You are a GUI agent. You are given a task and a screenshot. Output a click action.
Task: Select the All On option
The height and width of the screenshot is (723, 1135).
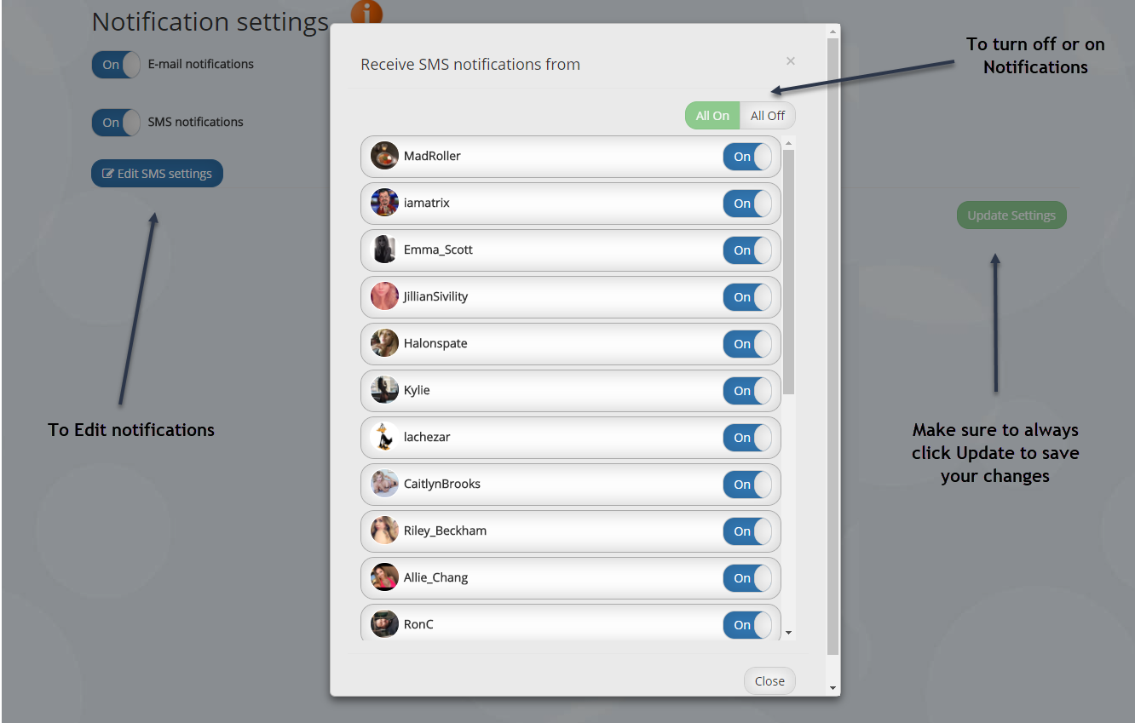(712, 116)
